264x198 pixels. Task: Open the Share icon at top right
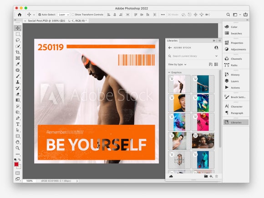tap(245, 15)
